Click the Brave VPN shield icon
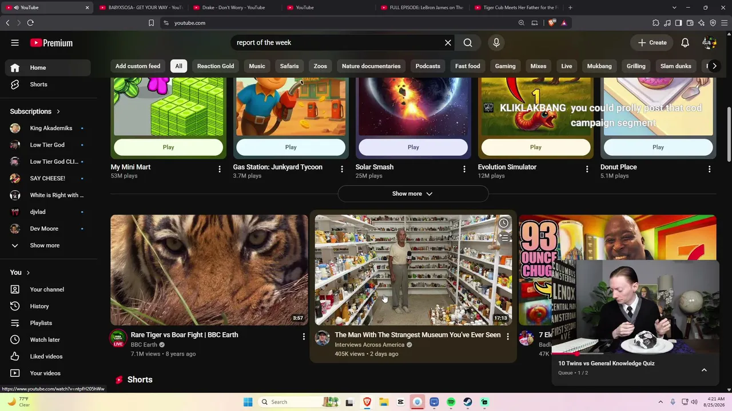 pos(713,23)
